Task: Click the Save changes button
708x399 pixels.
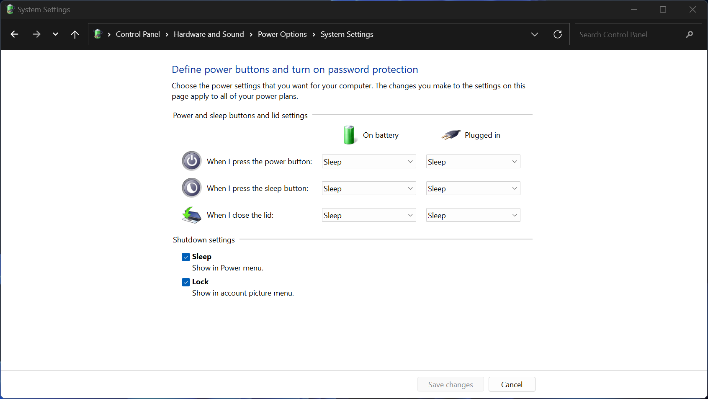Action: [451, 384]
